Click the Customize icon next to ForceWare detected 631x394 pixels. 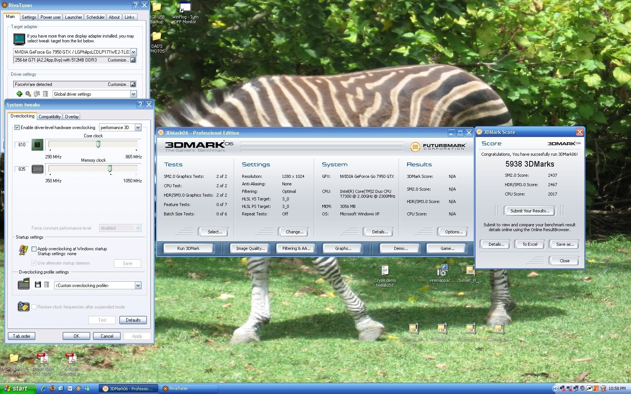pos(133,84)
